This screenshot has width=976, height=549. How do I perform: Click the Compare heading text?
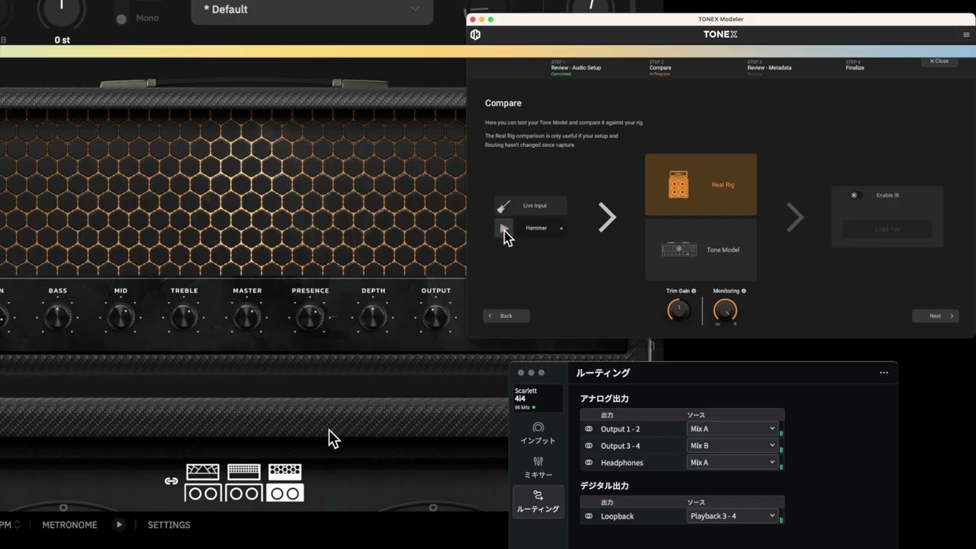tap(503, 103)
